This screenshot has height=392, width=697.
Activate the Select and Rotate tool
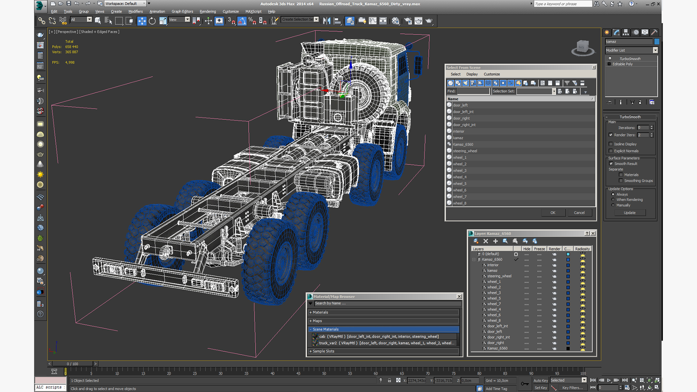(x=152, y=21)
